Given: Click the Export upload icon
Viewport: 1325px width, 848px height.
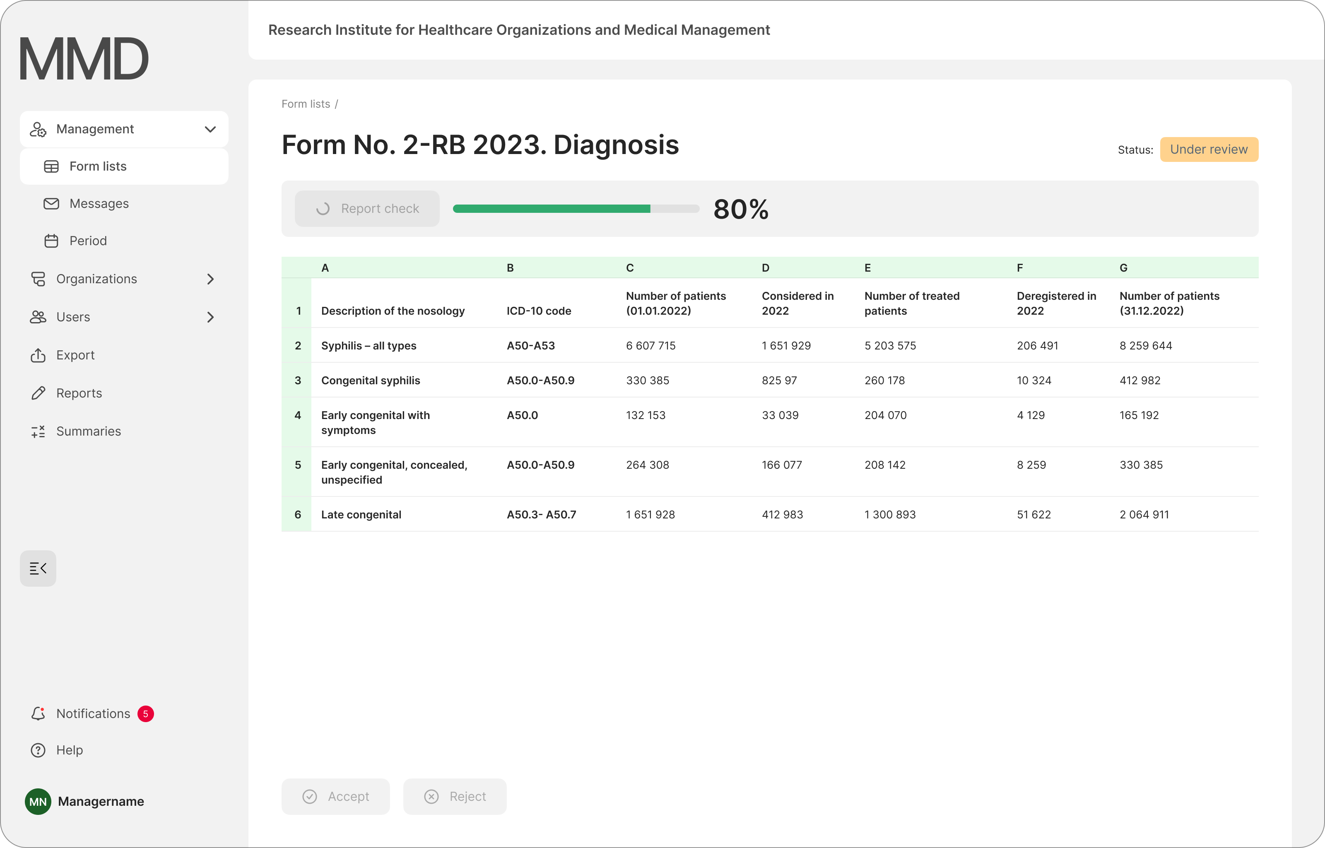Looking at the screenshot, I should click(x=38, y=355).
